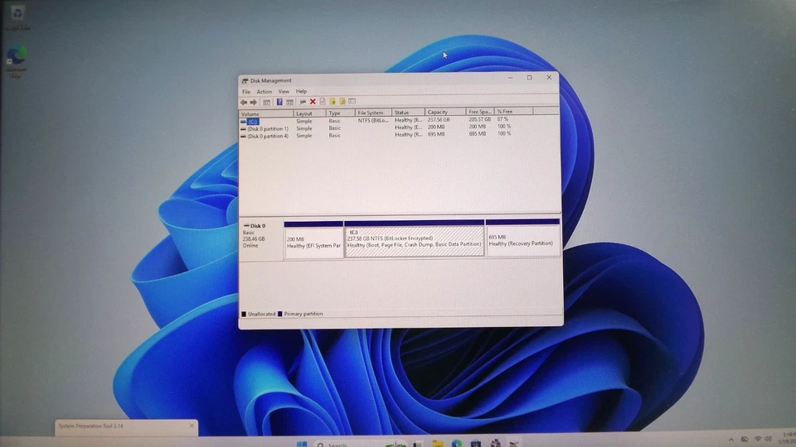The image size is (796, 447).
Task: Open the Action menu
Action: point(264,92)
